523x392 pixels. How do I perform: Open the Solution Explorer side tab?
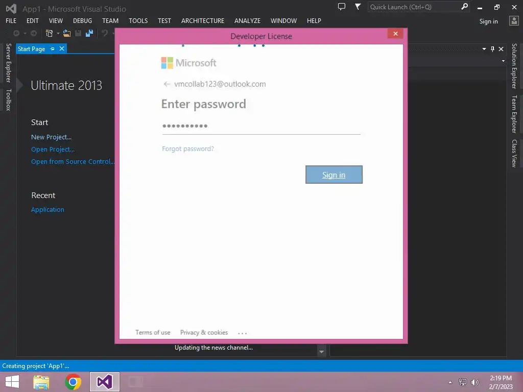click(x=514, y=66)
